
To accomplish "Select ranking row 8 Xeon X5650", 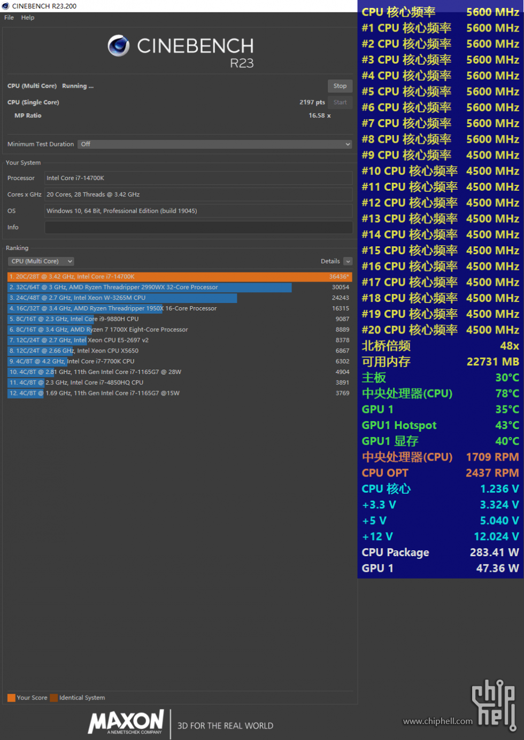I will tap(180, 351).
